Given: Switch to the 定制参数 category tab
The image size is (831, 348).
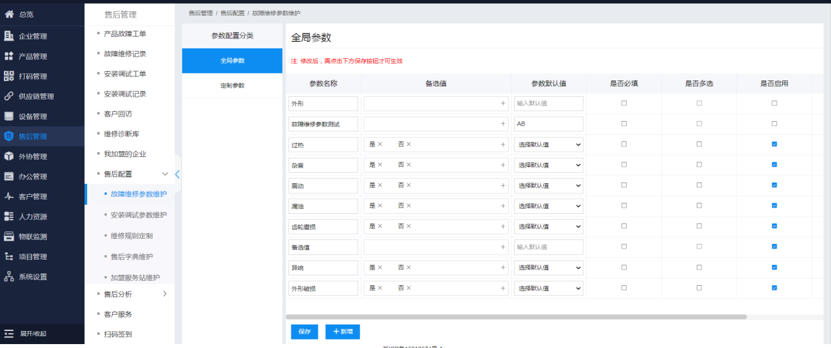Looking at the screenshot, I should (x=232, y=86).
